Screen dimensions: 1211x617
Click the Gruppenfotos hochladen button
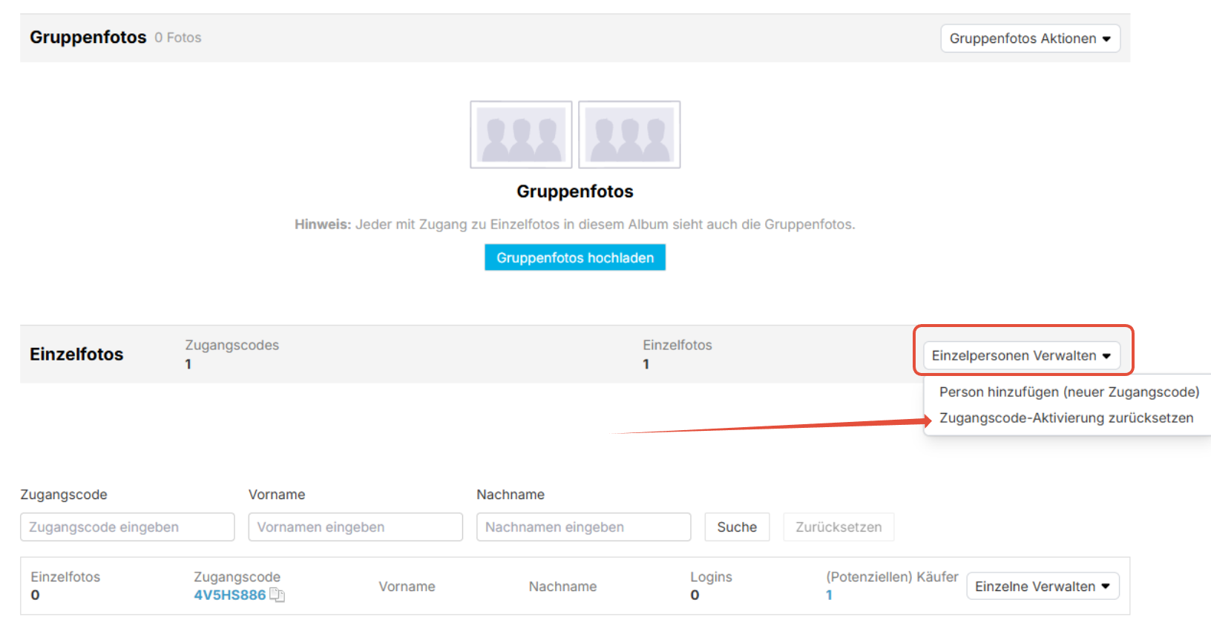(x=575, y=257)
